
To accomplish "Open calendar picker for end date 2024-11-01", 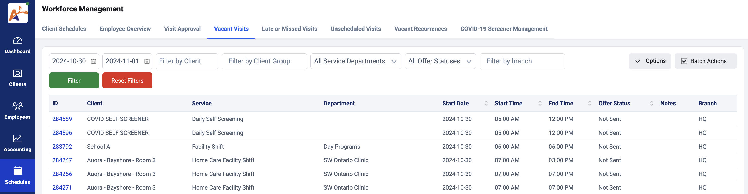I will (147, 61).
